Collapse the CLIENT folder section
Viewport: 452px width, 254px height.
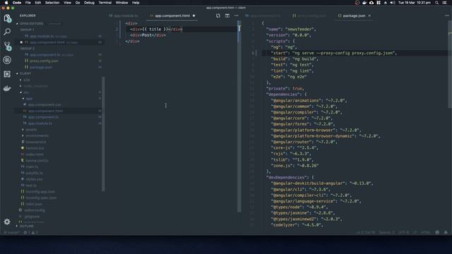pos(25,73)
